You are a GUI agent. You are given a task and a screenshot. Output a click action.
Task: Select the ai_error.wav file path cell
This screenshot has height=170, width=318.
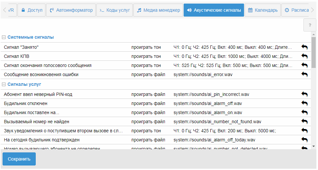tap(203, 74)
